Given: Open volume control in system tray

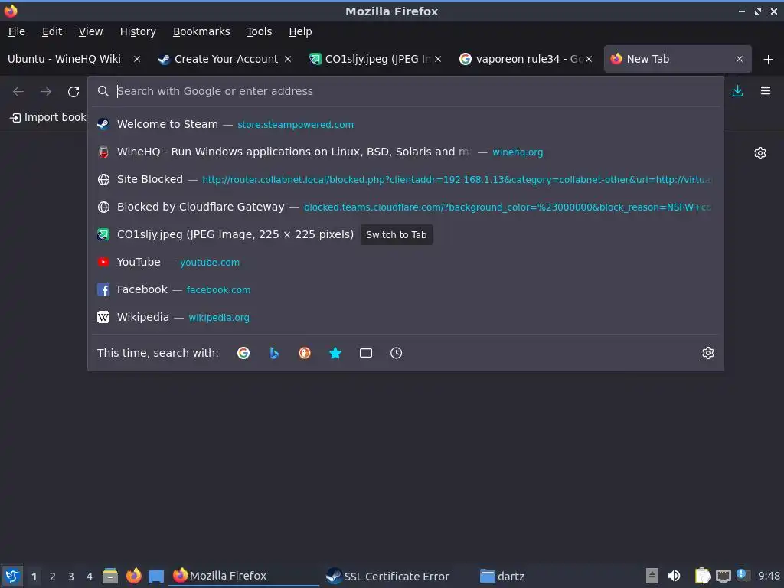Looking at the screenshot, I should coord(674,576).
